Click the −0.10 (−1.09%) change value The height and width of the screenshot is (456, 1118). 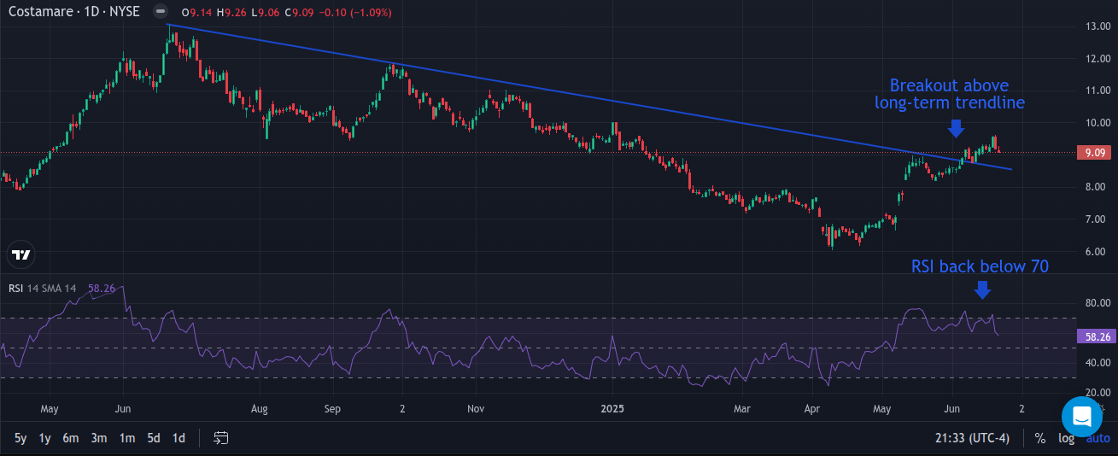(x=356, y=12)
